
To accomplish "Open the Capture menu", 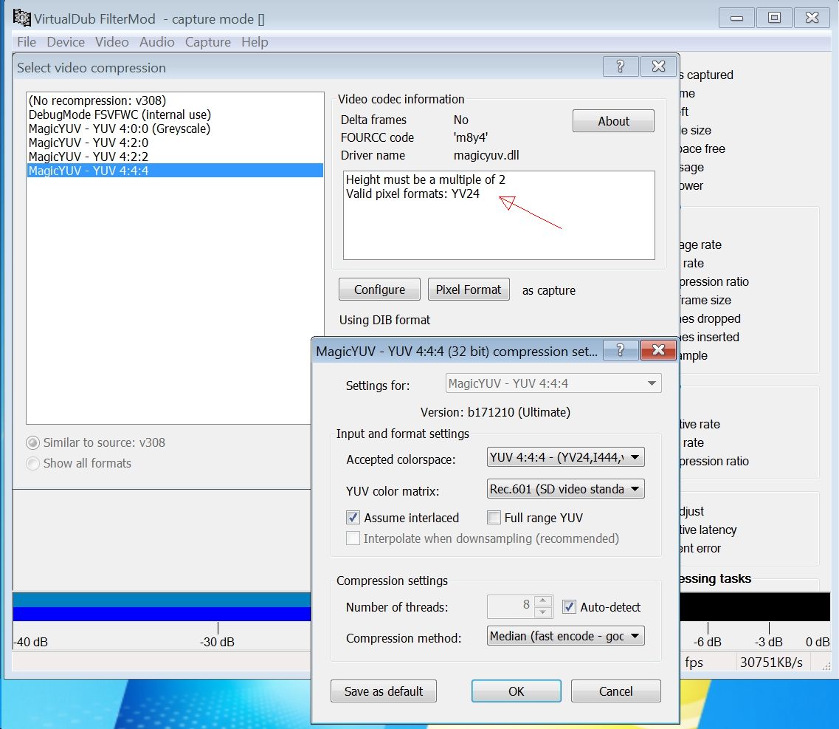I will 207,42.
